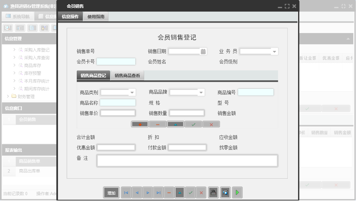Expand the 商品类别 dropdown
Screen dimensions: 356x201
coord(132,92)
